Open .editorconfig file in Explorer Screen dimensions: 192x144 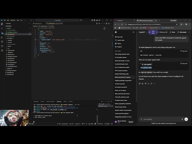(11, 50)
